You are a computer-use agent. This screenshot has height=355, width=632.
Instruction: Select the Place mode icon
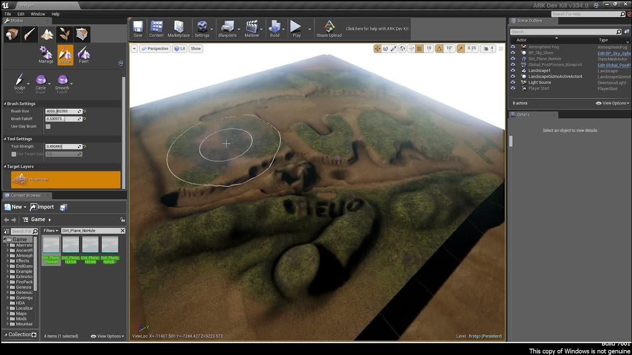(12, 34)
